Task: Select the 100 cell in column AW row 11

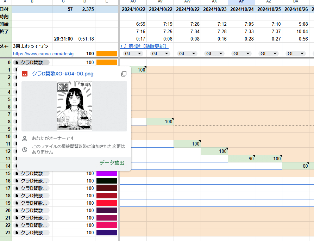Action: pos(187,144)
